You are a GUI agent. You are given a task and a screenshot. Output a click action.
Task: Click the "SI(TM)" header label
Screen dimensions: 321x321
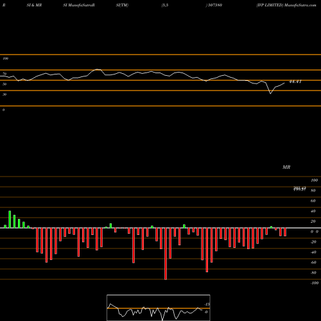coord(122,5)
